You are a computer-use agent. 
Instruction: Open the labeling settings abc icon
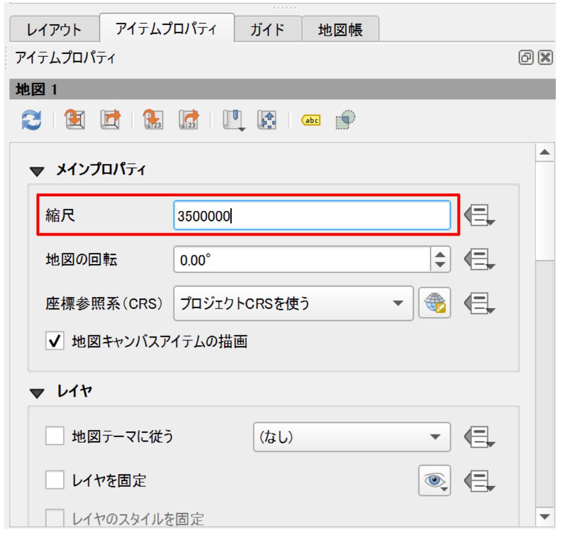(x=311, y=121)
